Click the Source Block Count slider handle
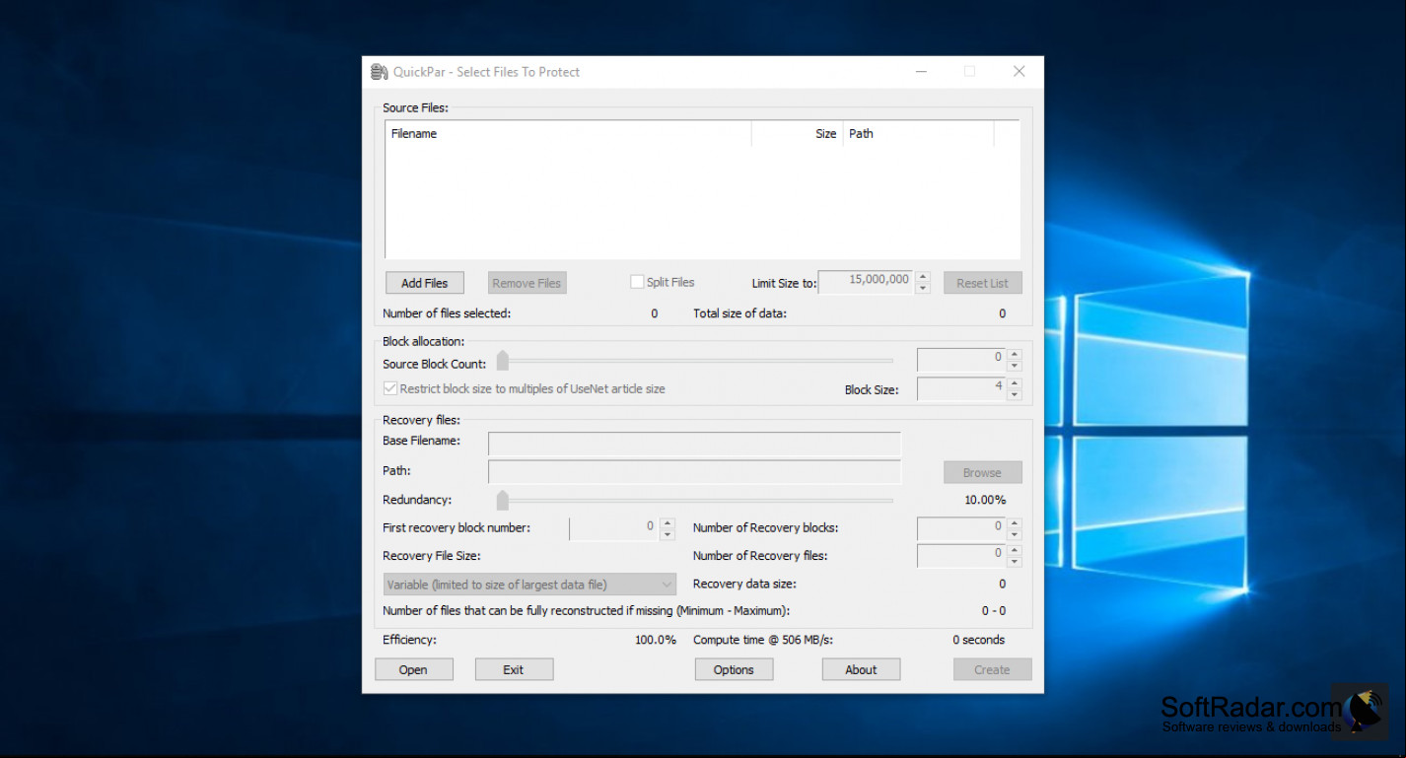 tap(503, 360)
